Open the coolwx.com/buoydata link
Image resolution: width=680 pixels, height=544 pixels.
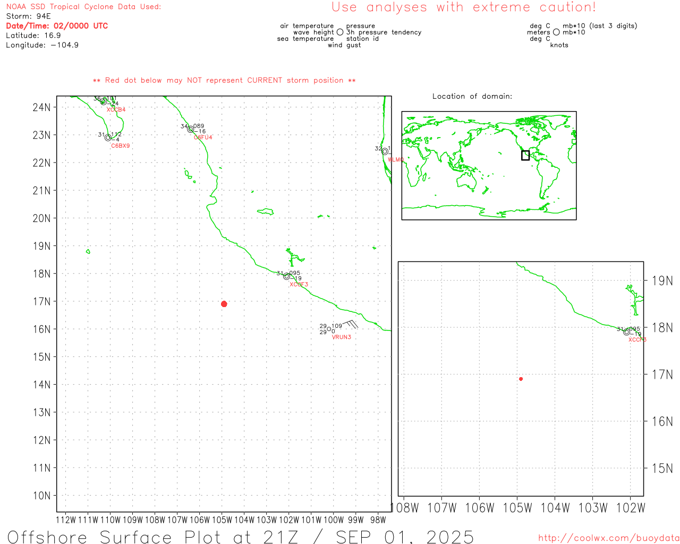click(x=608, y=538)
